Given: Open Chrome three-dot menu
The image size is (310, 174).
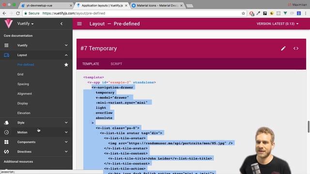Looking at the screenshot, I should pyautogui.click(x=306, y=13).
